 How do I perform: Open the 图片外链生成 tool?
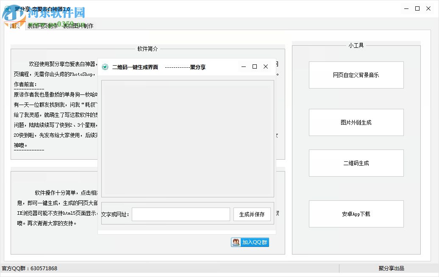click(356, 122)
